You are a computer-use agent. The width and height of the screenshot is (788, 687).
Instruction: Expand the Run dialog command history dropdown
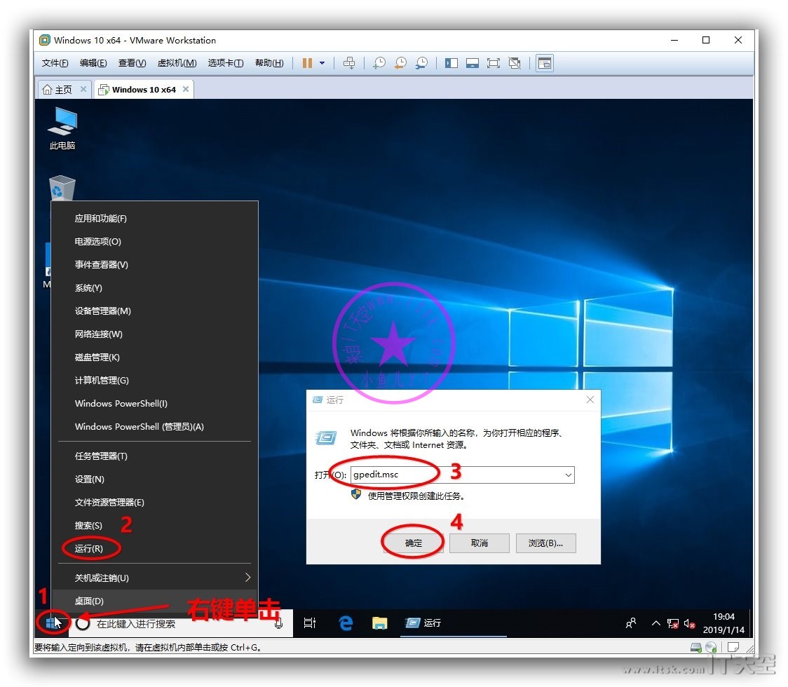coord(569,475)
